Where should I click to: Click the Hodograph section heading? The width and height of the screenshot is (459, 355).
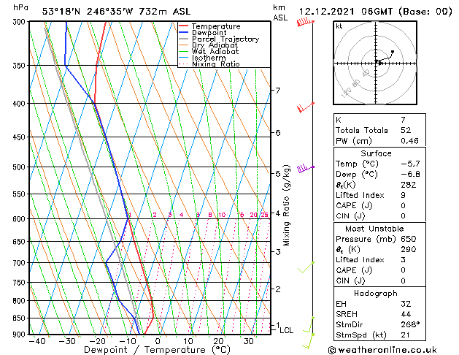(x=376, y=293)
